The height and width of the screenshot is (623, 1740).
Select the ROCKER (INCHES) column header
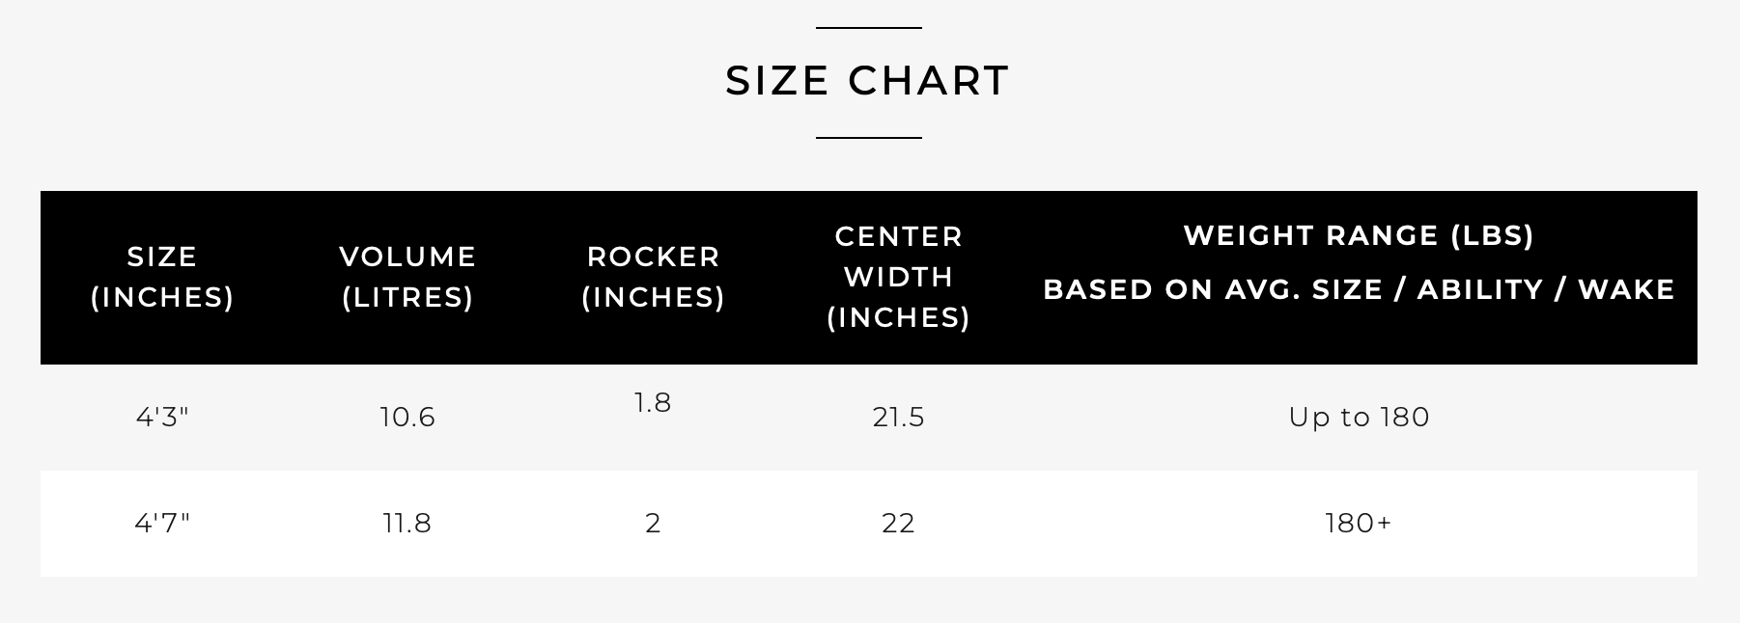coord(653,277)
